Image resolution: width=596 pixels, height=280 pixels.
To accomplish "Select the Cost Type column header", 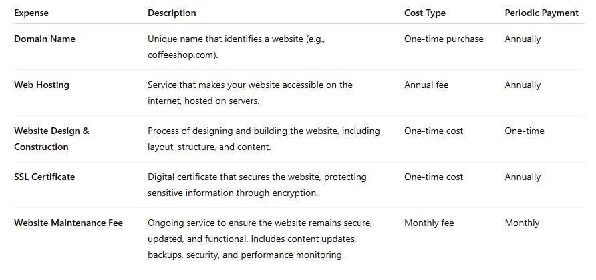I will pos(424,13).
